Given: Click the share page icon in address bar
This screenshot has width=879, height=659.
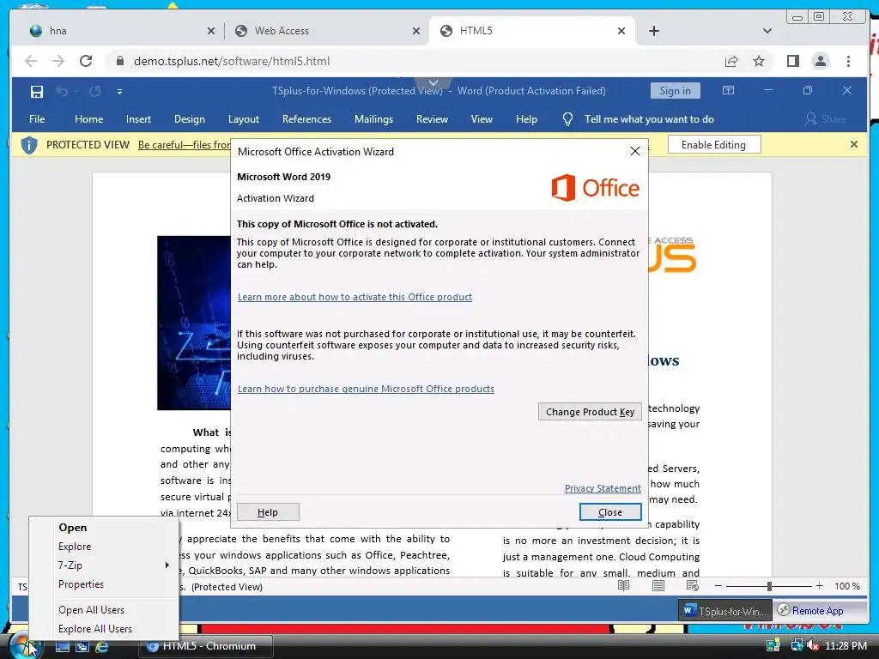Looking at the screenshot, I should point(731,61).
